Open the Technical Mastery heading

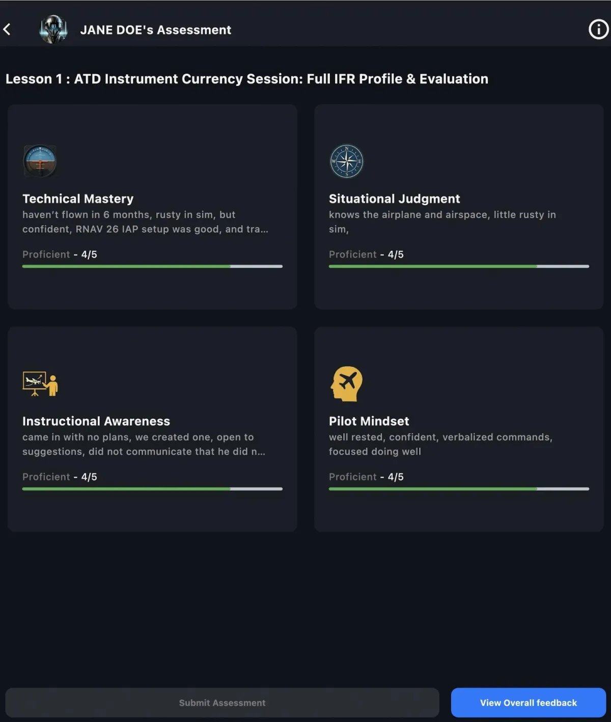click(x=78, y=199)
